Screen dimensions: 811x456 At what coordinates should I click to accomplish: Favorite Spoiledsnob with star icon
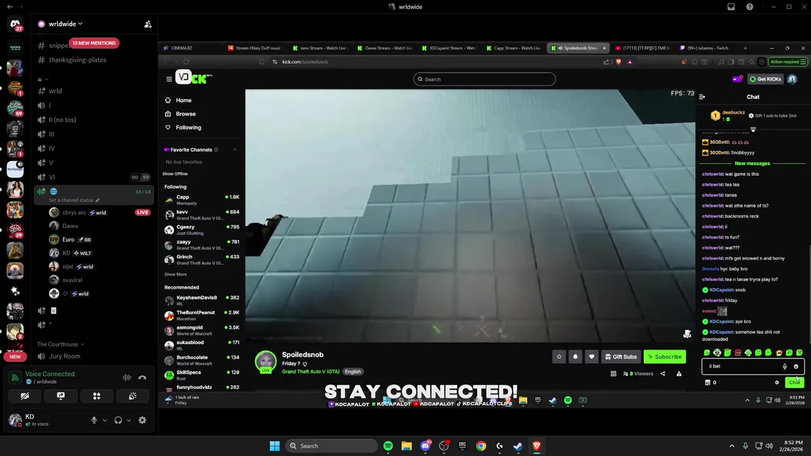point(559,357)
